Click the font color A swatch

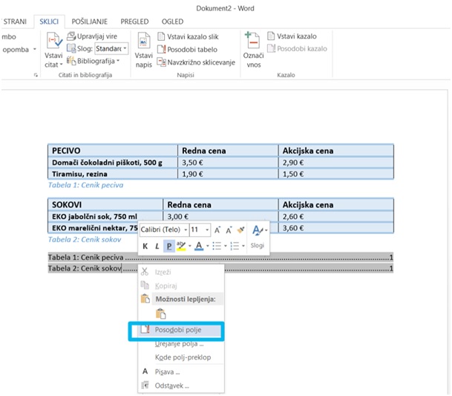(x=200, y=247)
